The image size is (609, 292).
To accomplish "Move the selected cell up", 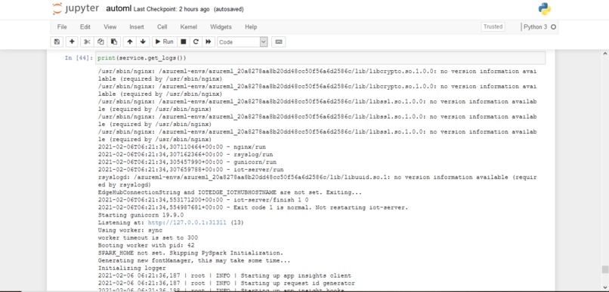I will 130,42.
